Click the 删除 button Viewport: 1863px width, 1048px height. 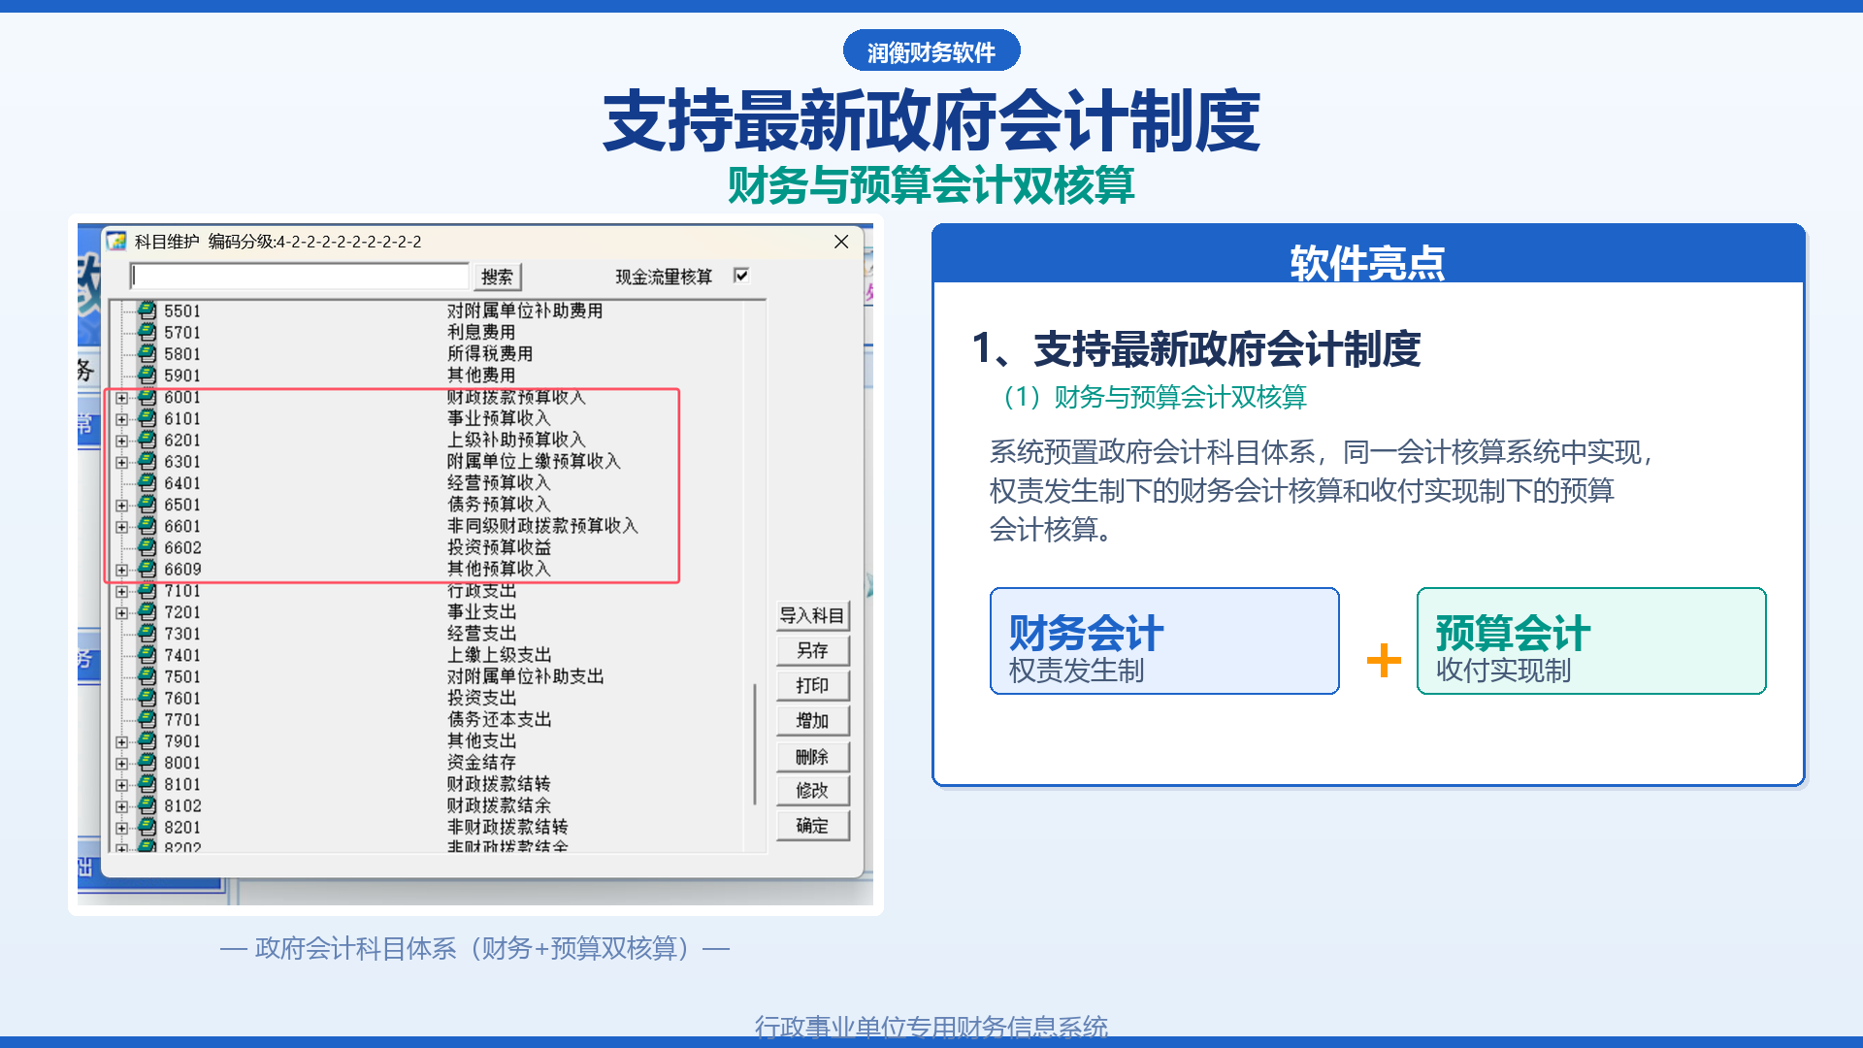pyautogui.click(x=812, y=756)
